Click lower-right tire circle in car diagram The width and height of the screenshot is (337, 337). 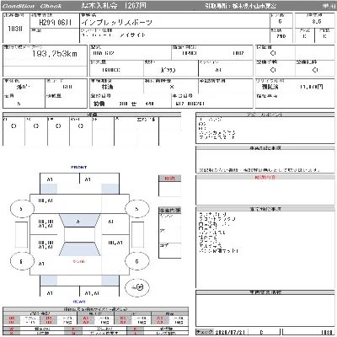(136, 261)
